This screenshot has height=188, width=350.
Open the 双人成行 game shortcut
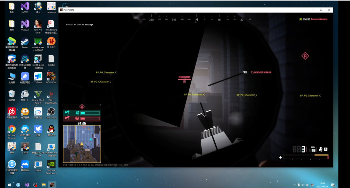51,43
